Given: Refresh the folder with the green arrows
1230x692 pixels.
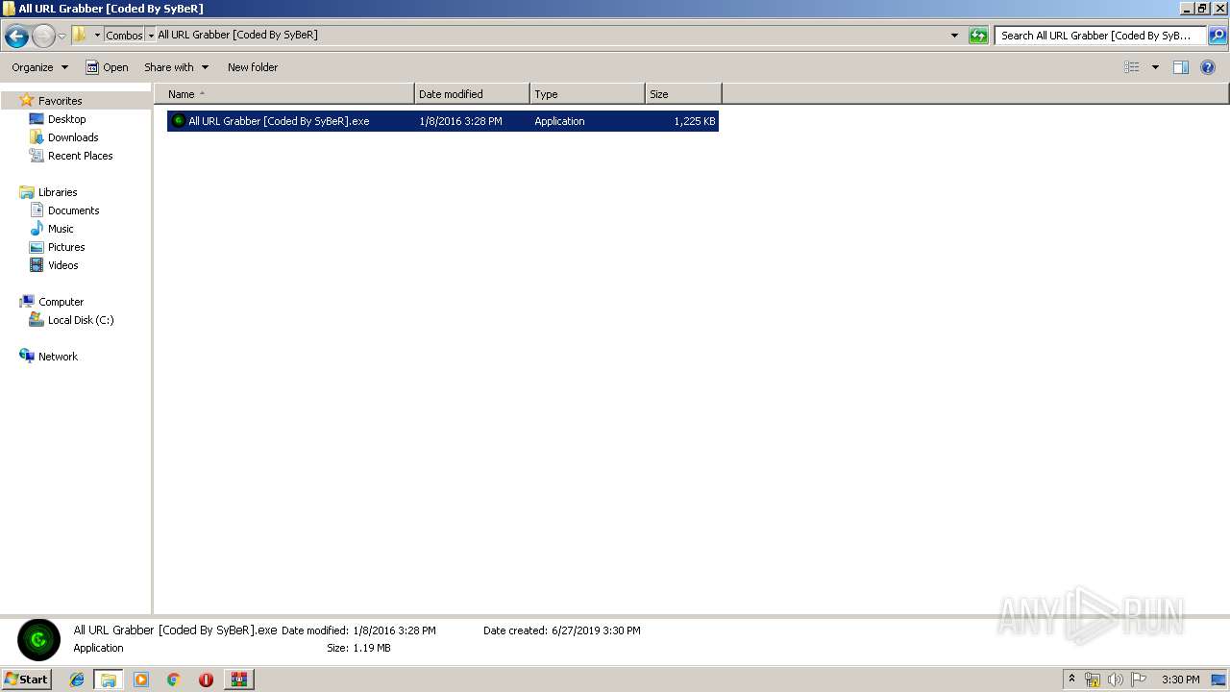Looking at the screenshot, I should pyautogui.click(x=978, y=36).
